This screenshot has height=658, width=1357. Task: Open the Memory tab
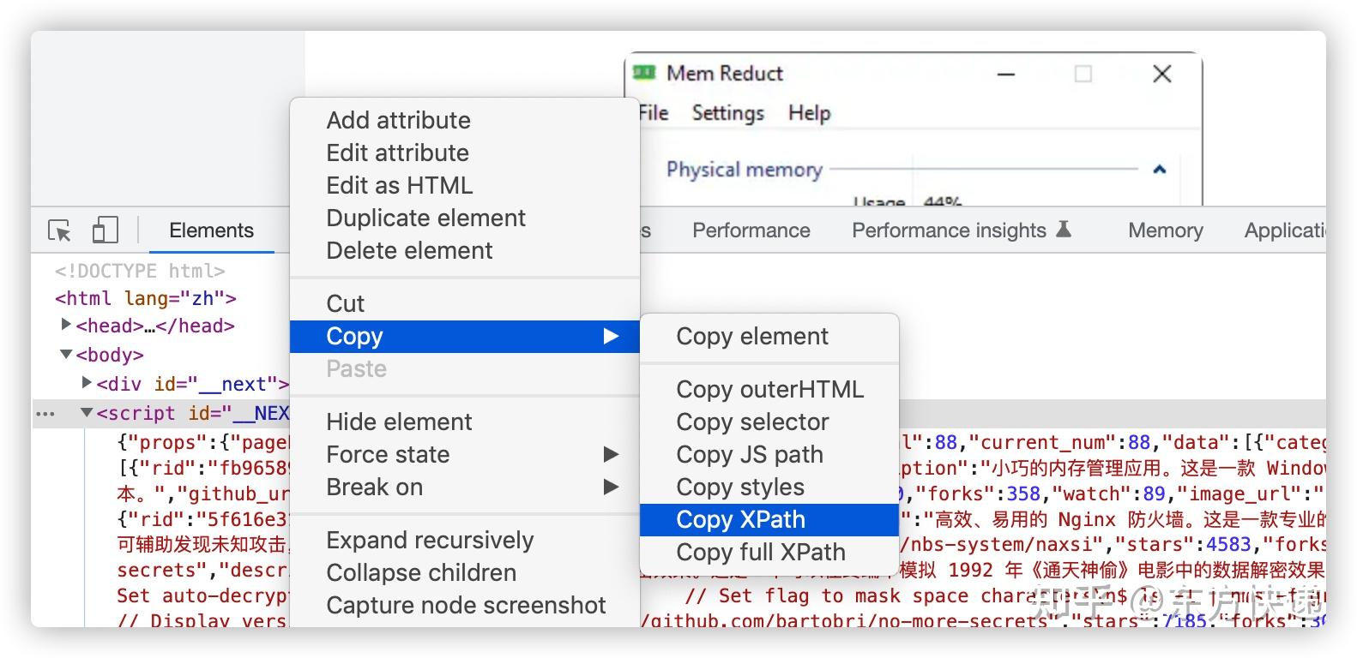(x=1165, y=230)
